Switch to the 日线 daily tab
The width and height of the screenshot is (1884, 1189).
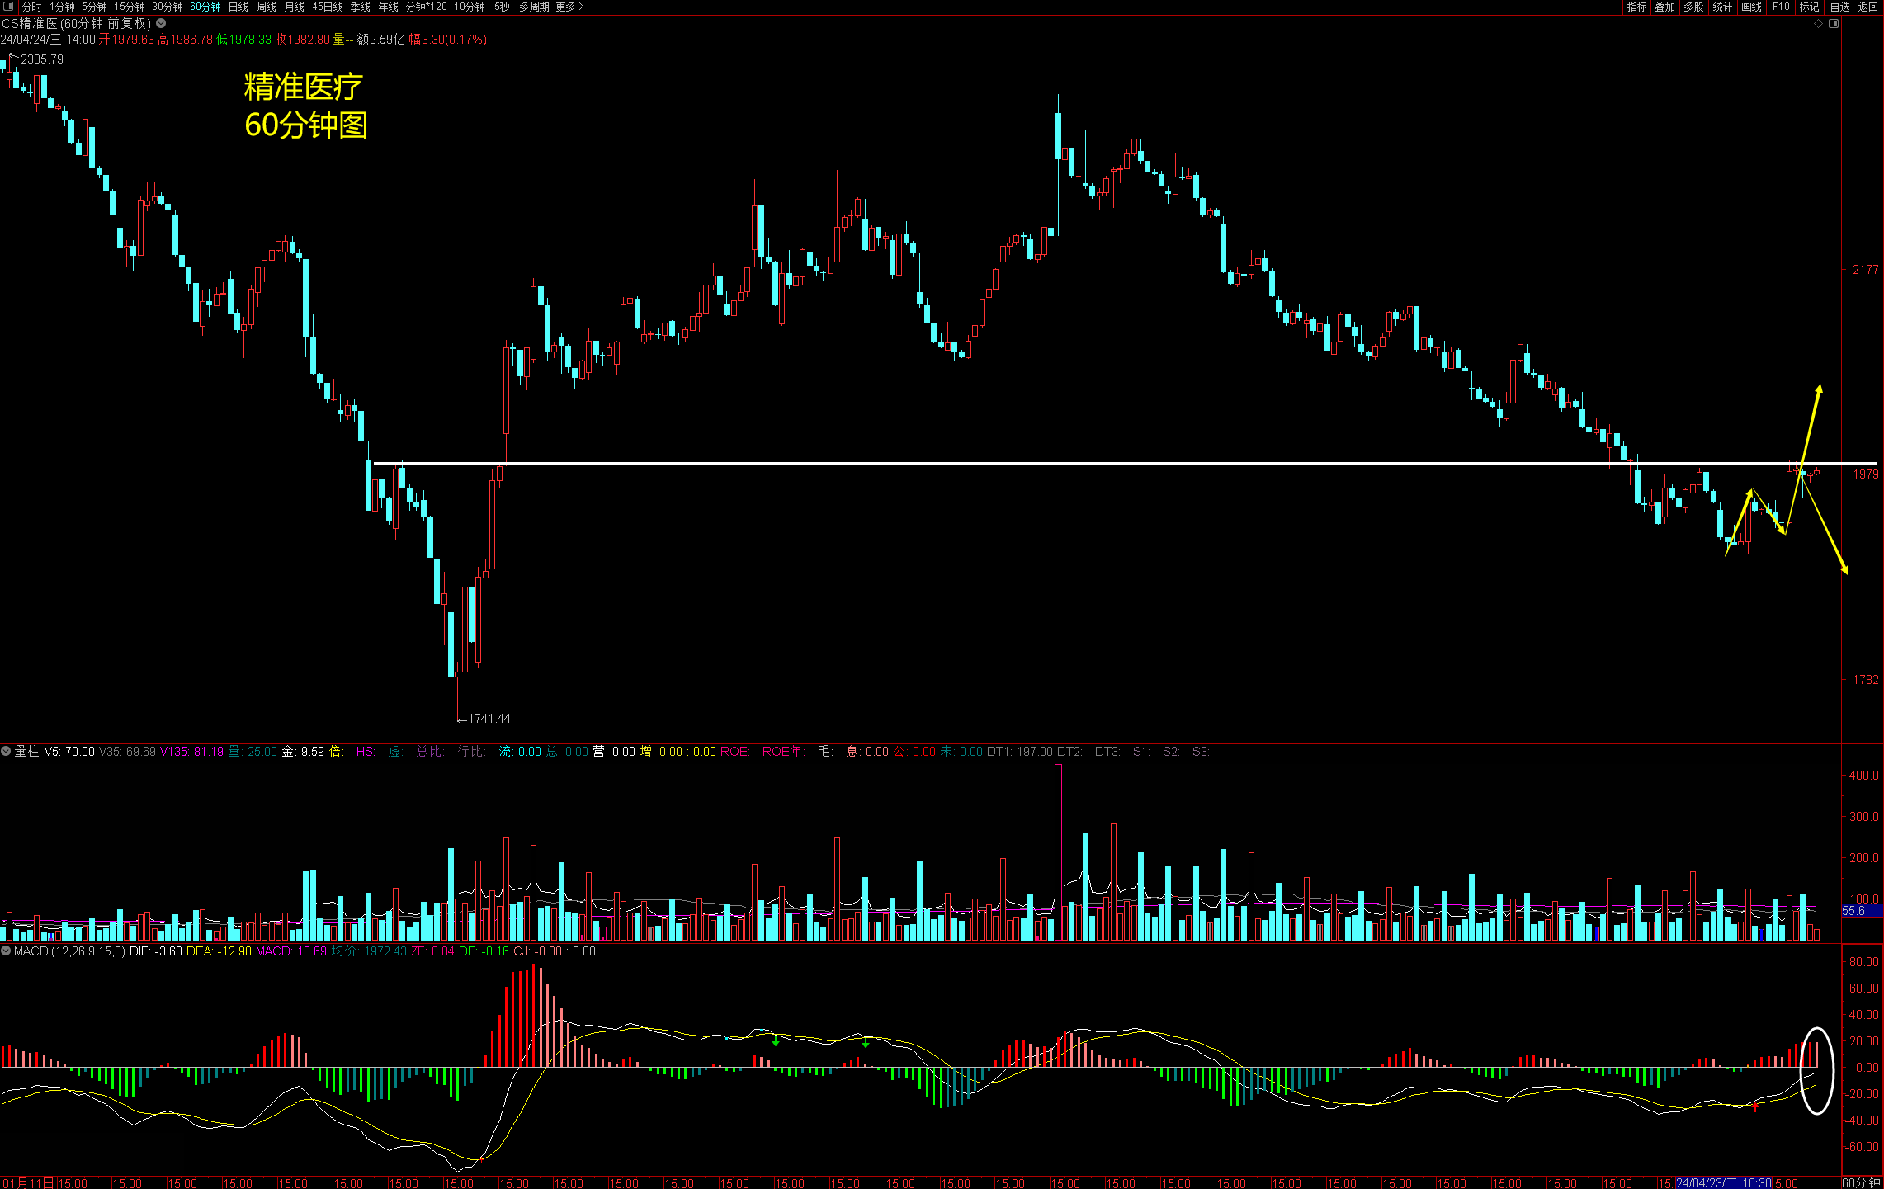click(238, 7)
